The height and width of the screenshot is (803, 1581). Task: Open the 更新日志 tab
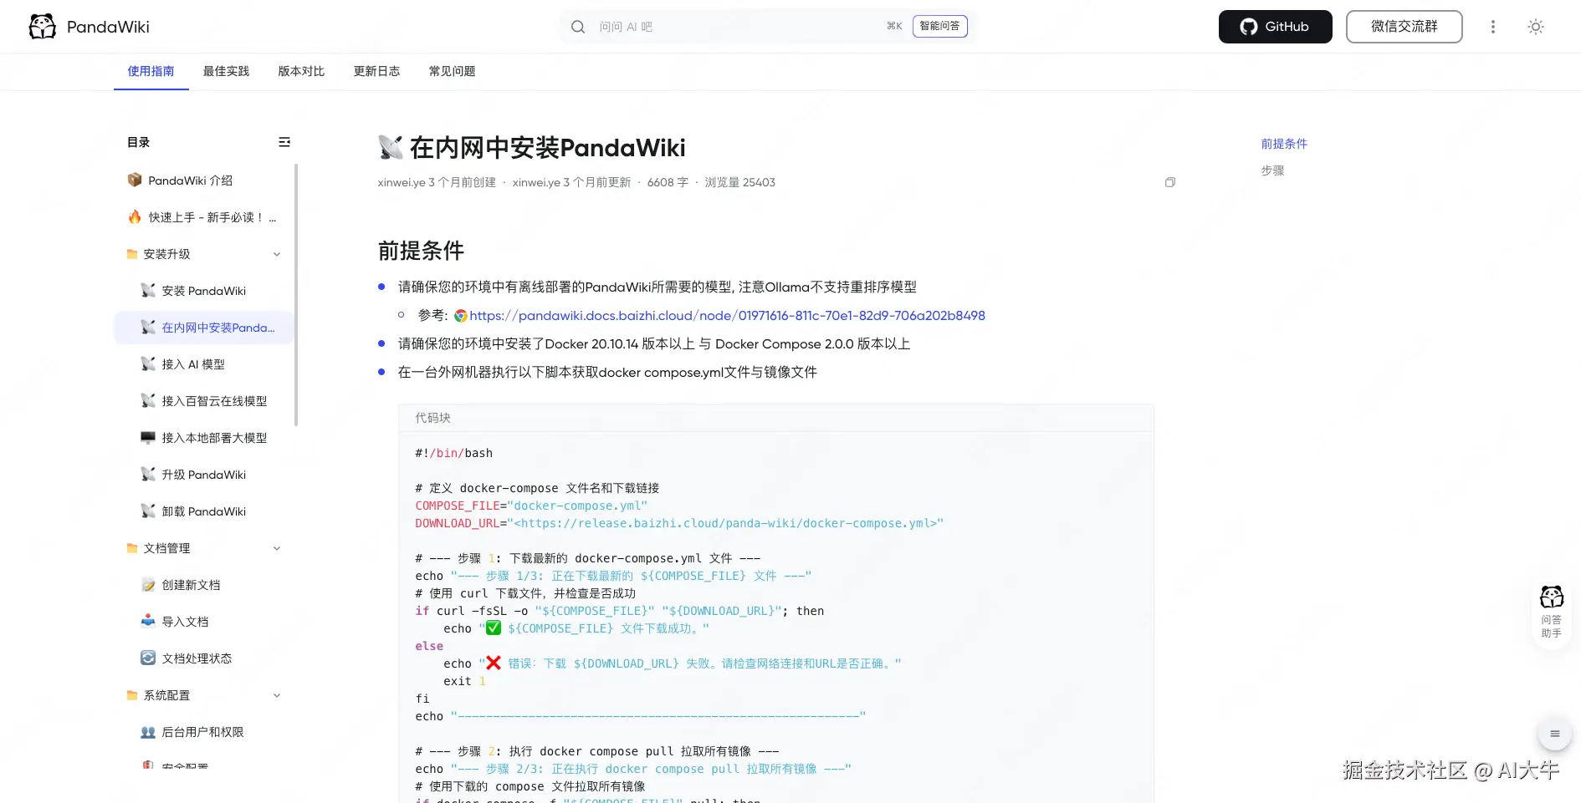pyautogui.click(x=377, y=71)
